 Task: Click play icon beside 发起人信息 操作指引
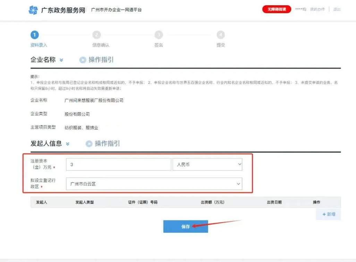pyautogui.click(x=89, y=144)
